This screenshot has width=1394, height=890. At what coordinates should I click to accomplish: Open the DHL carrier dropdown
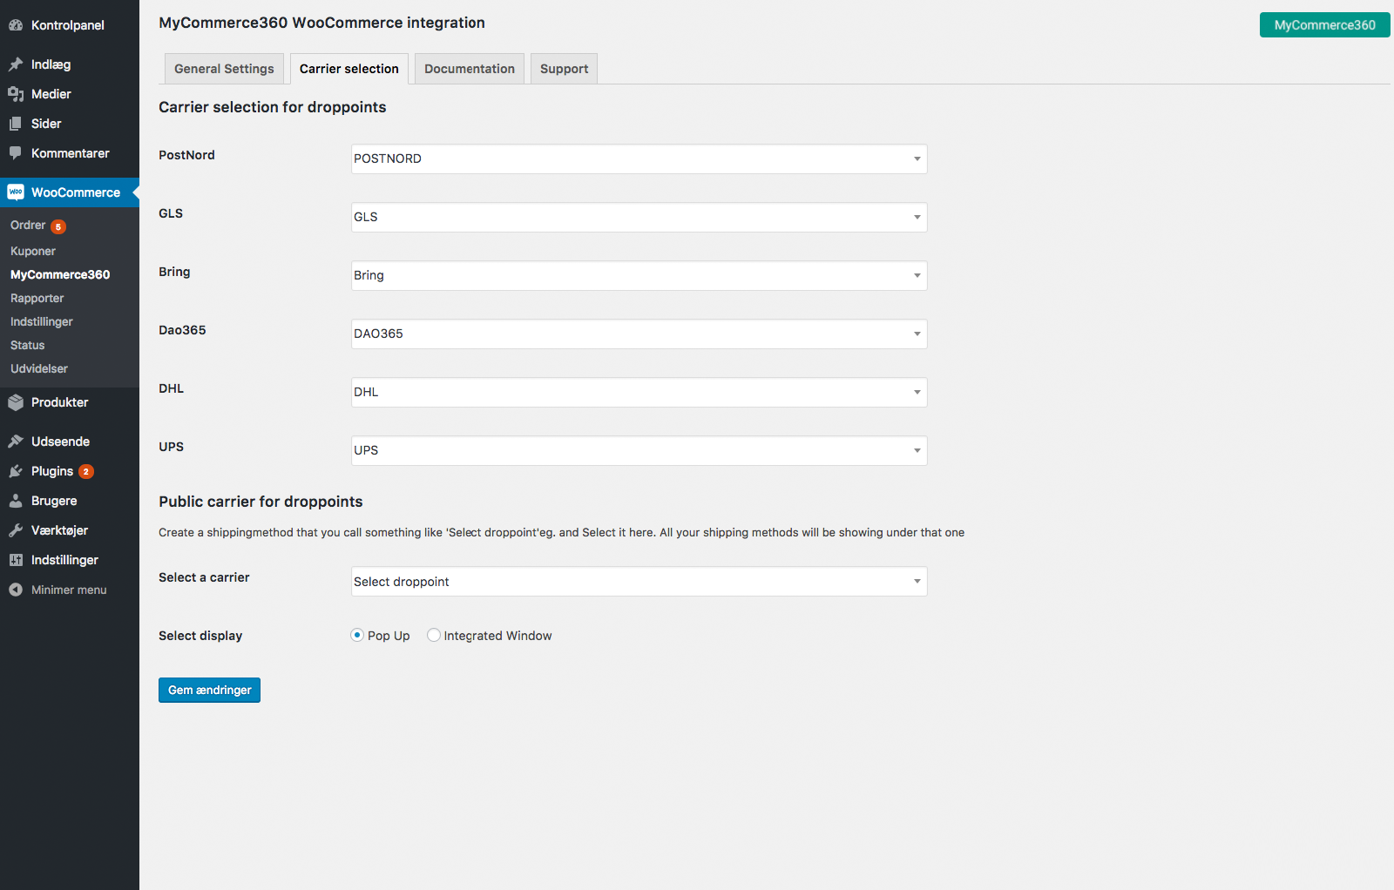[x=639, y=392]
